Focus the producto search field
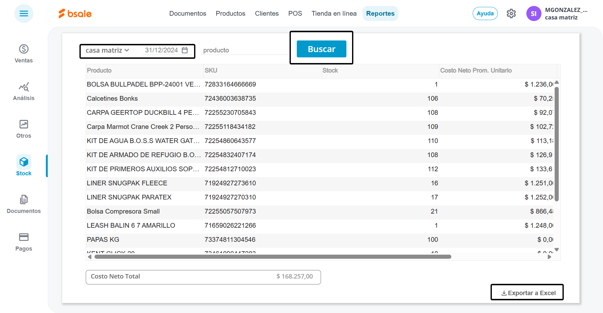This screenshot has width=603, height=313. pyautogui.click(x=244, y=50)
